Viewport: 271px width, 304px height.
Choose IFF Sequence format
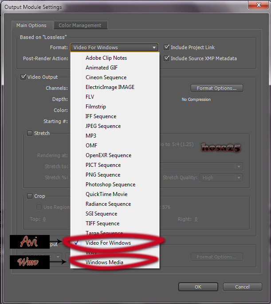pos(115,116)
